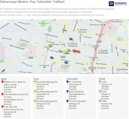Open Turmöl Tankstelle listing
This screenshot has height=119, width=129.
coord(77,101)
